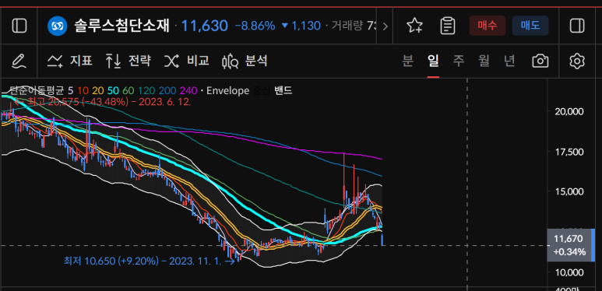602x291 pixels.
Task: Click the 최고 20,575 high annotation
Action: pyautogui.click(x=104, y=102)
